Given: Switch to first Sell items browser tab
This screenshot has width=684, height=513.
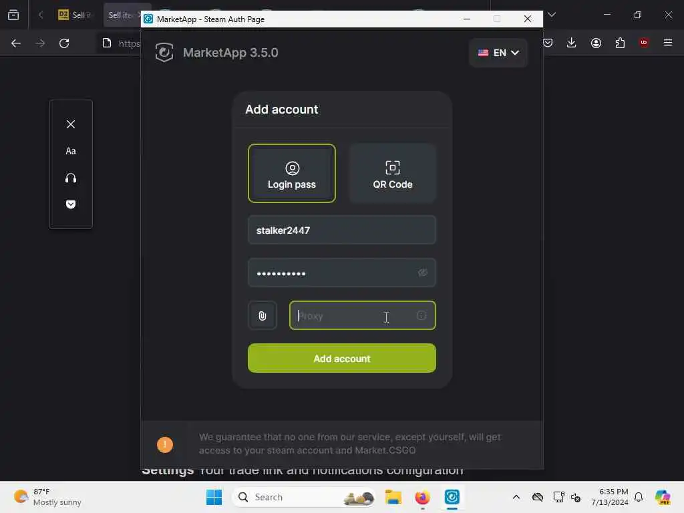Looking at the screenshot, I should [75, 15].
